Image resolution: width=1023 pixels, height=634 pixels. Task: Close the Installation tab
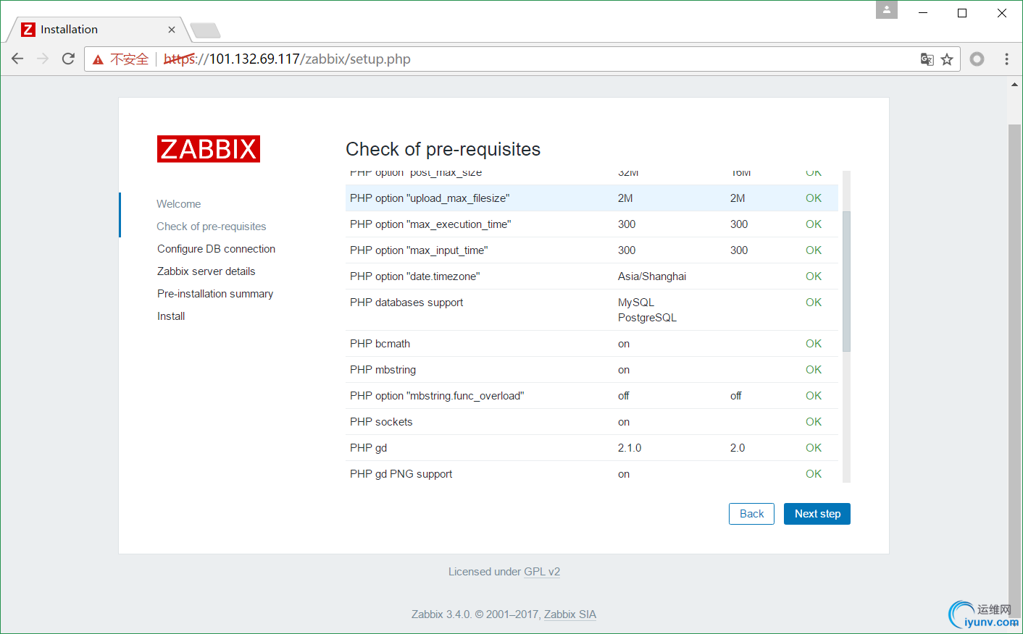pyautogui.click(x=172, y=30)
